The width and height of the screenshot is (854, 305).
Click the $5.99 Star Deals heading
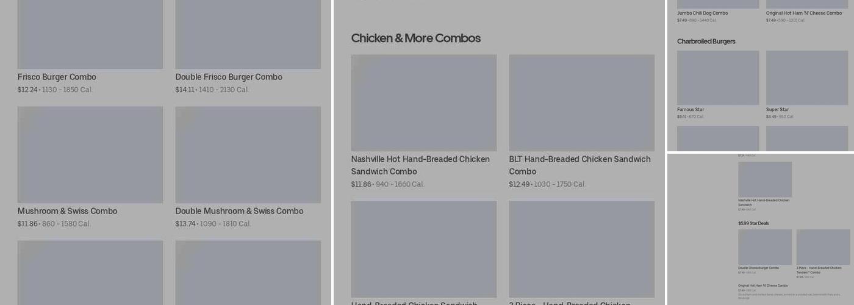(753, 223)
